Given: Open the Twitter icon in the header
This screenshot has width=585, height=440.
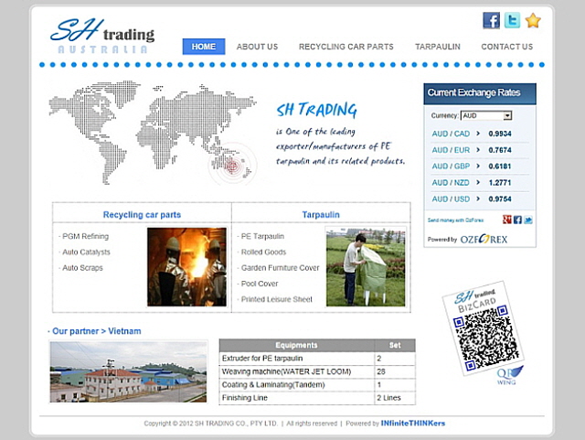Looking at the screenshot, I should click(512, 20).
